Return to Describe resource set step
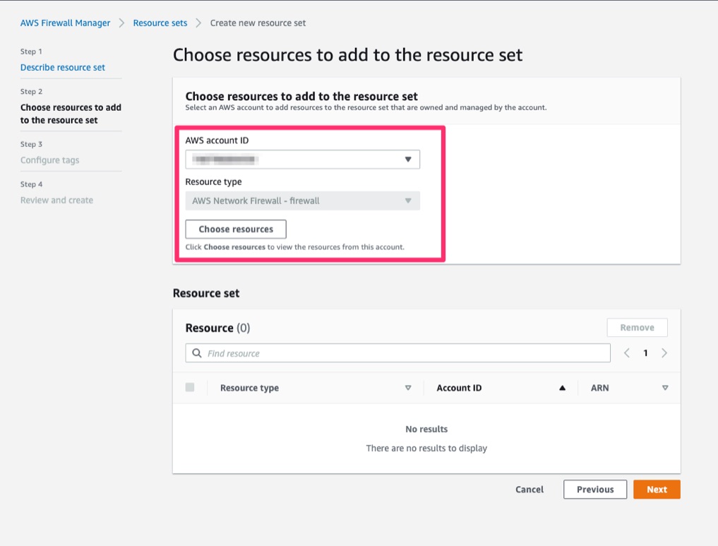This screenshot has height=546, width=718. tap(63, 67)
